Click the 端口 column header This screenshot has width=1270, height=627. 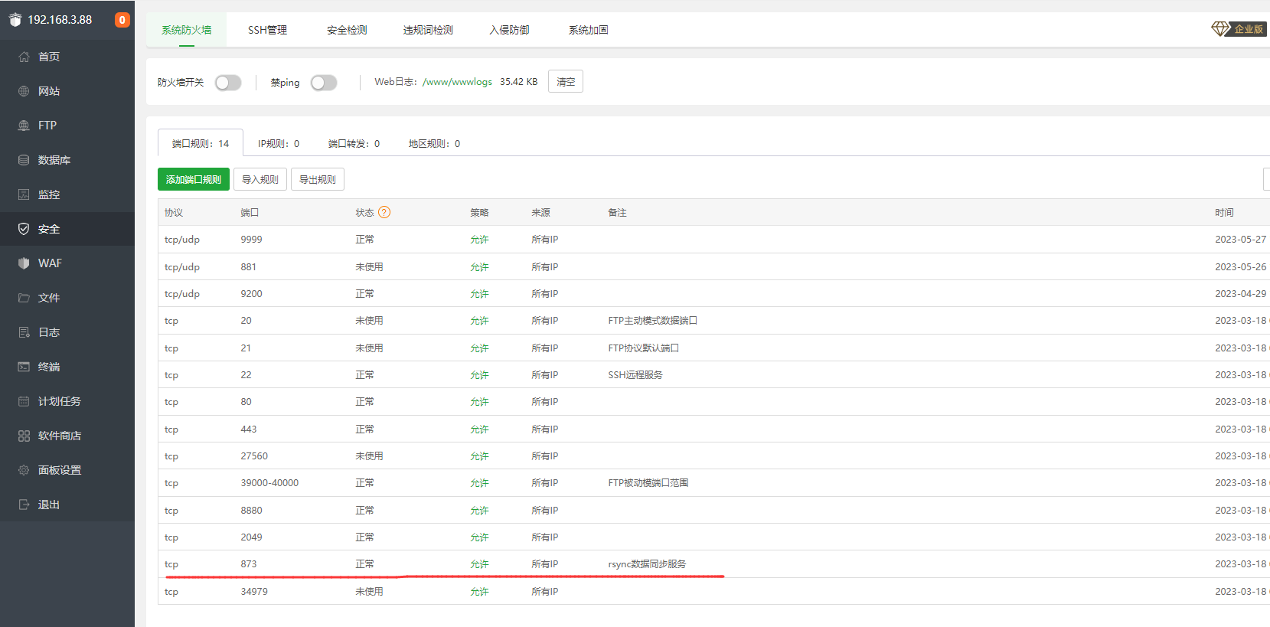coord(250,213)
